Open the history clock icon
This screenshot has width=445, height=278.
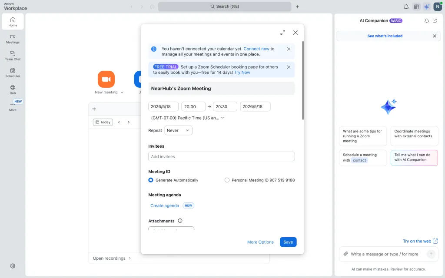152,7
